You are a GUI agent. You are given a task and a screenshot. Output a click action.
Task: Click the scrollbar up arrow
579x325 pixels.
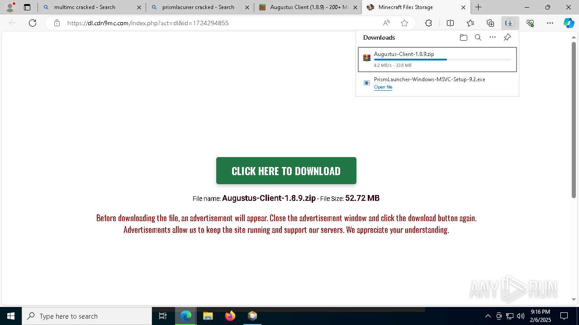[574, 38]
